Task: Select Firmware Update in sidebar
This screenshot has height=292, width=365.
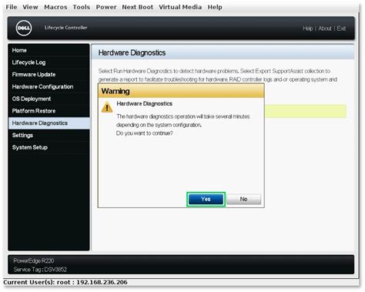Action: [49, 75]
